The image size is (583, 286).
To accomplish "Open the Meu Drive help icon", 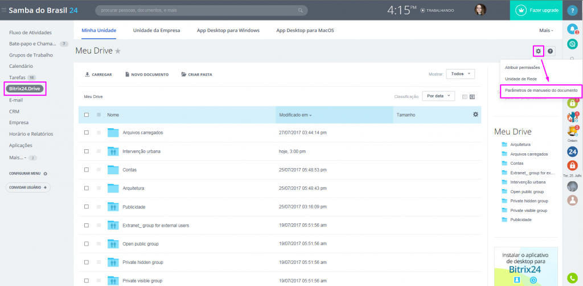I will pyautogui.click(x=551, y=51).
